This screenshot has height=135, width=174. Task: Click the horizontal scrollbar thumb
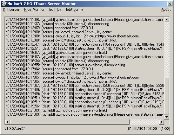coord(70,122)
